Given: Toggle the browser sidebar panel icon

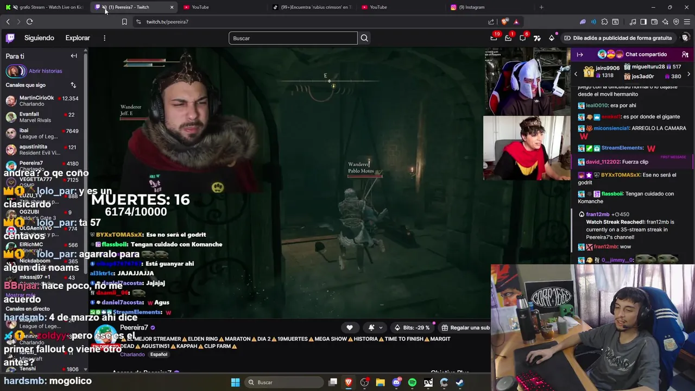Looking at the screenshot, I should tap(643, 22).
